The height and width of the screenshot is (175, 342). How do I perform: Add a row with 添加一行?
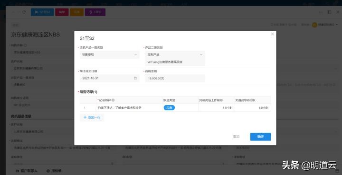click(92, 117)
